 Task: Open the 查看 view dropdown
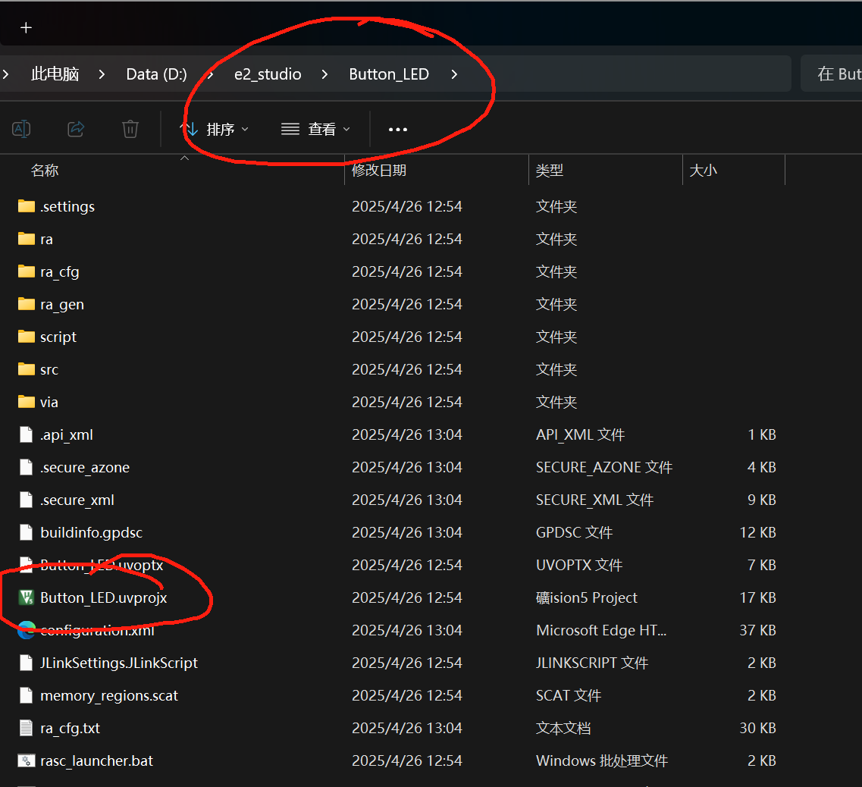315,129
